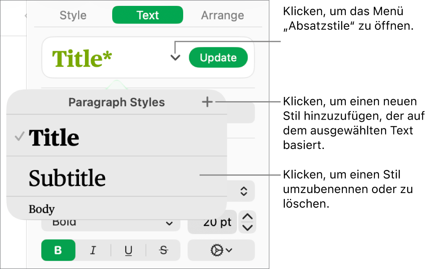Choose the Subtitle paragraph style

coord(116,177)
